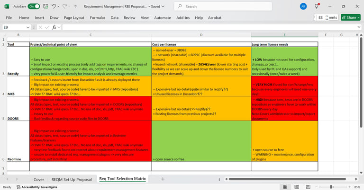
Task: Switch to Page Break Preview icon
Action: (308, 187)
